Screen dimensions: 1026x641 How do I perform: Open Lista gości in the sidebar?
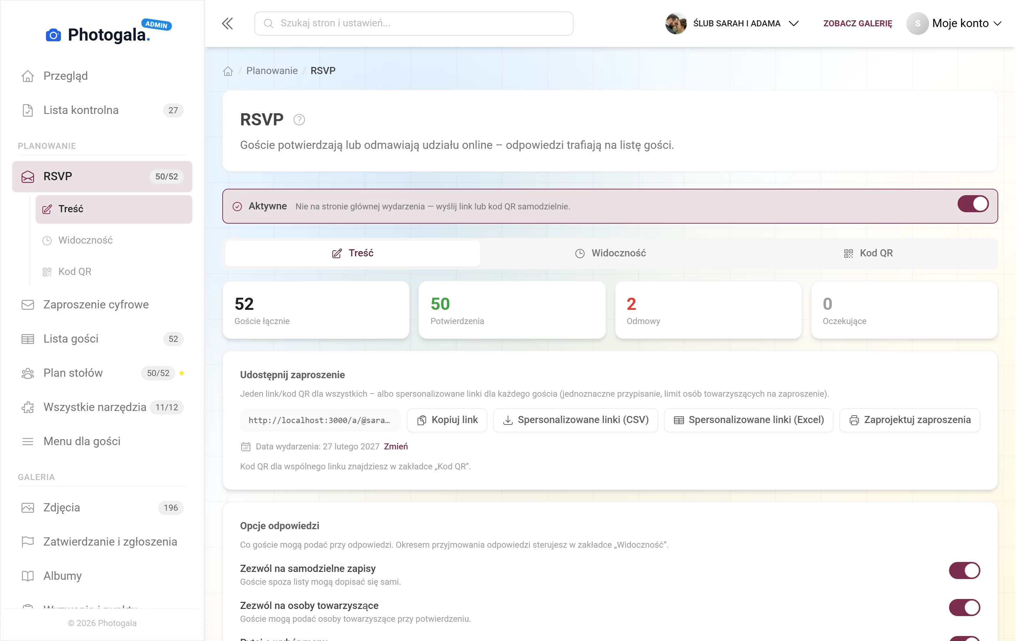click(x=102, y=339)
